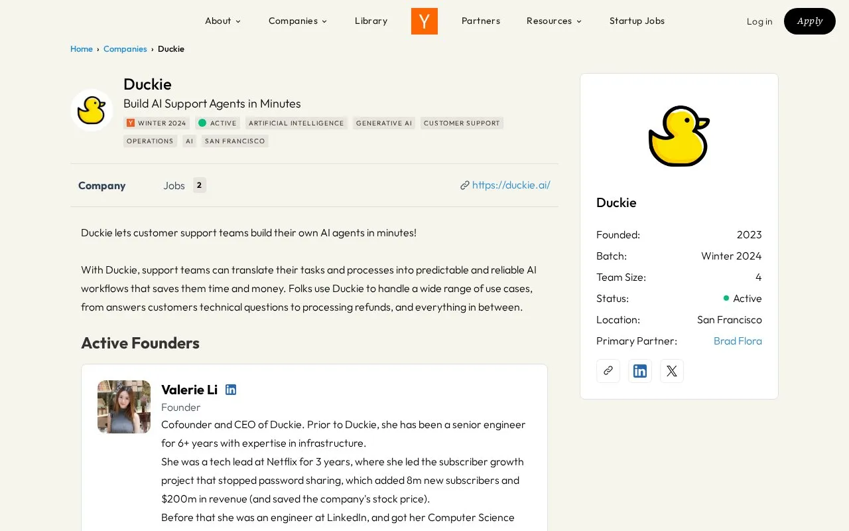Click the AI tag
Screen dimensions: 849x531
tap(190, 141)
